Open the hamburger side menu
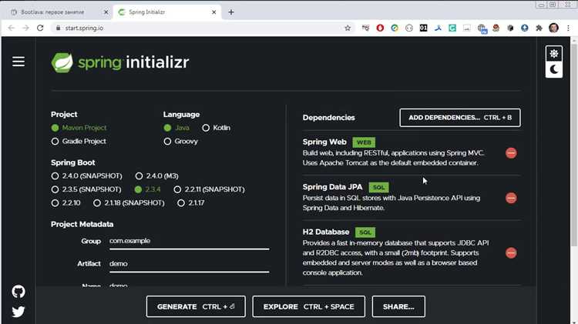 [18, 62]
